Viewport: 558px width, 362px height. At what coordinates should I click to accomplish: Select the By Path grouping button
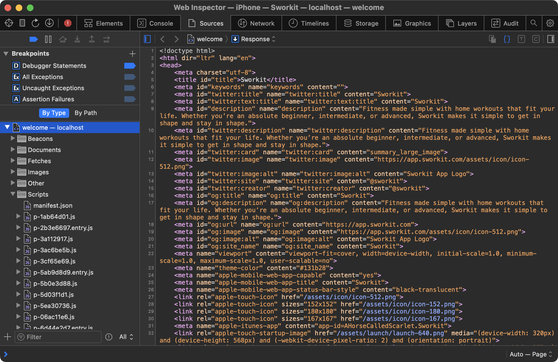tap(86, 113)
